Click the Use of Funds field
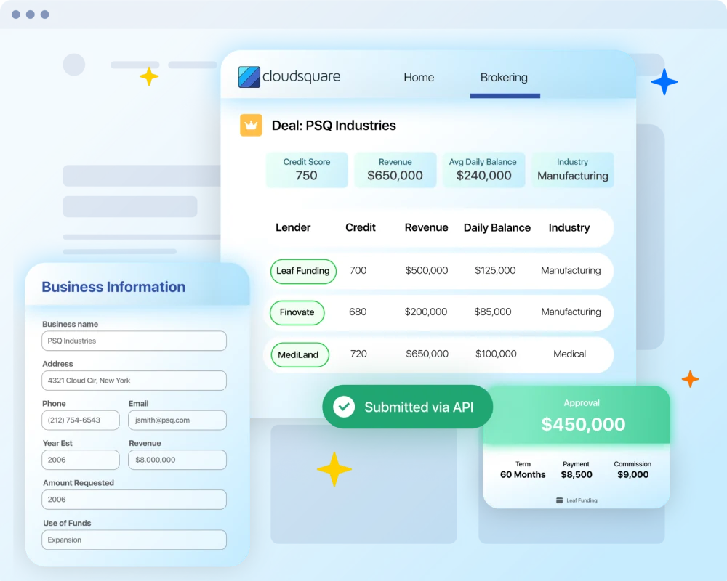This screenshot has width=727, height=581. pyautogui.click(x=134, y=540)
